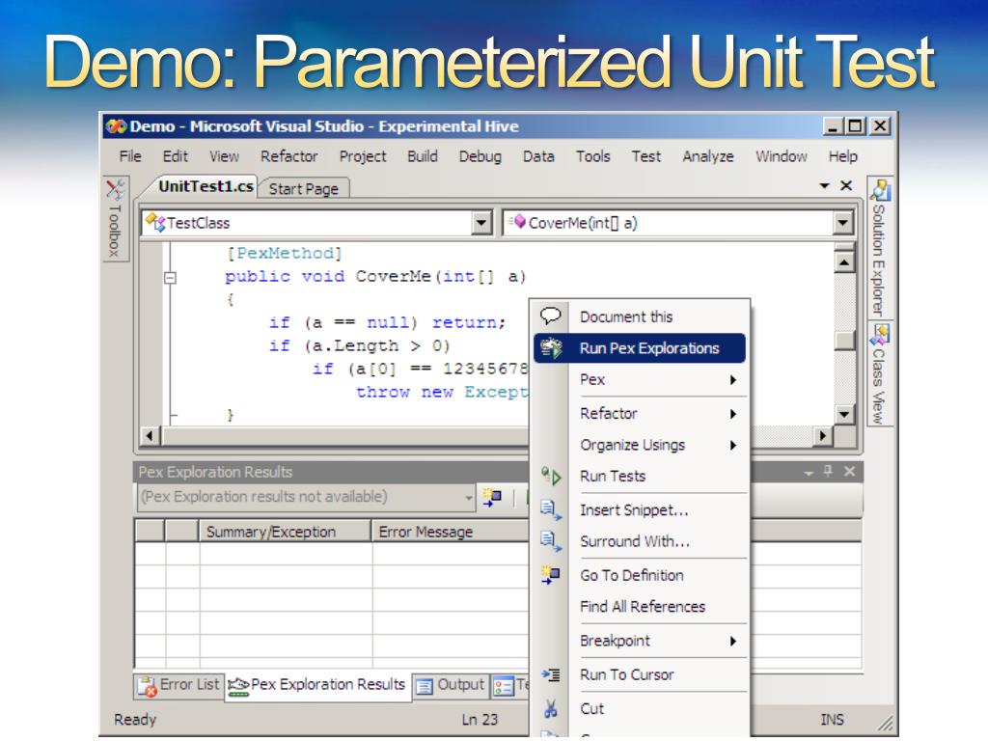This screenshot has width=988, height=741.
Task: Switch to the Output tab
Action: tap(452, 686)
